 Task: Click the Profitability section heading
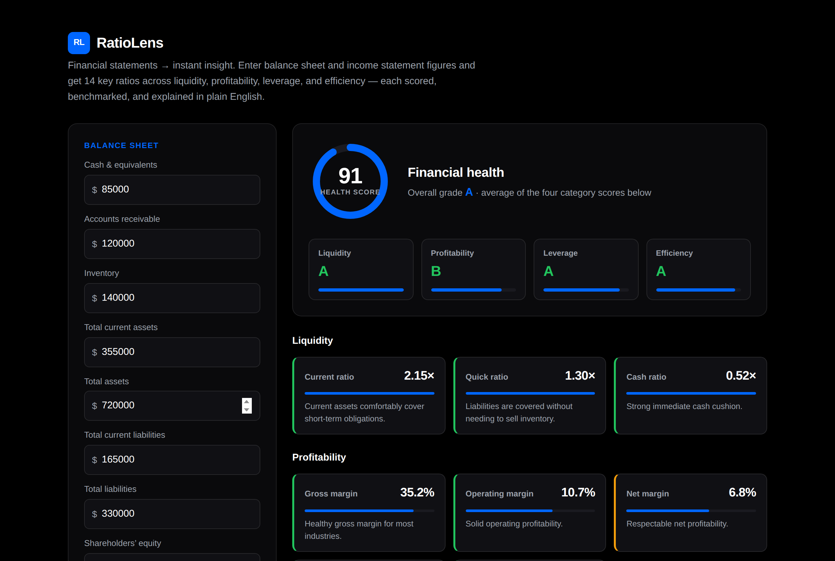[319, 457]
